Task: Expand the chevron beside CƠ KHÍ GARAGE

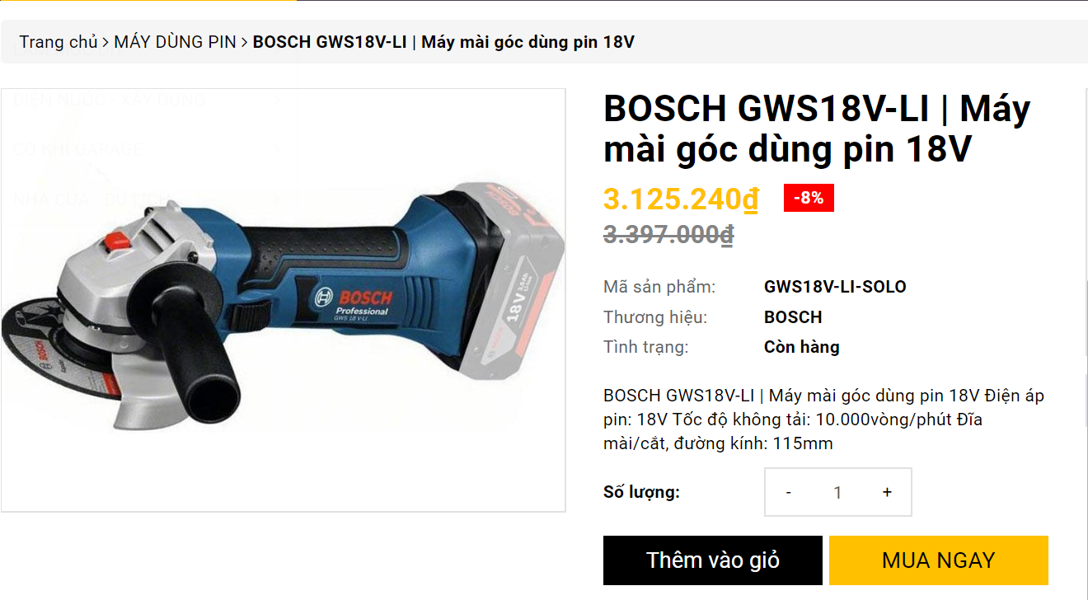Action: 277,150
